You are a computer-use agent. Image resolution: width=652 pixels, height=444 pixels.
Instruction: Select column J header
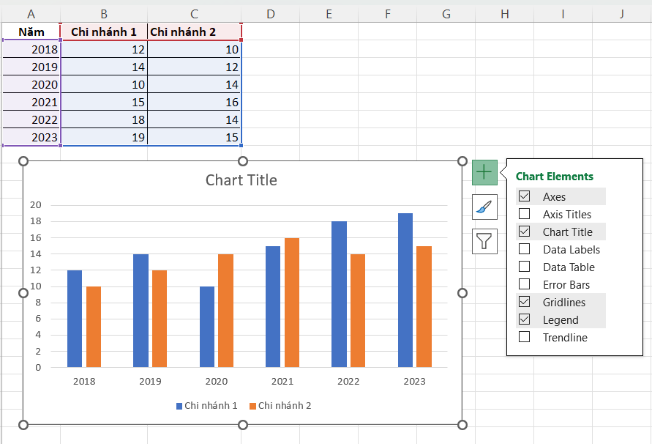[x=622, y=14]
